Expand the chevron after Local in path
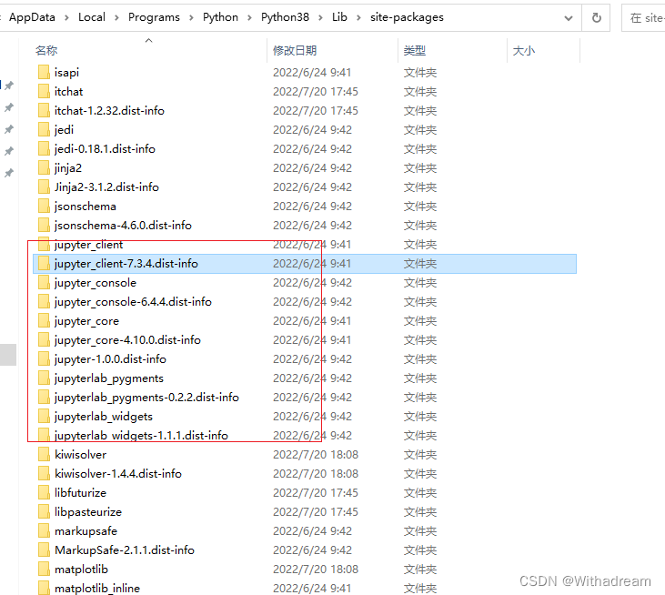 (116, 17)
